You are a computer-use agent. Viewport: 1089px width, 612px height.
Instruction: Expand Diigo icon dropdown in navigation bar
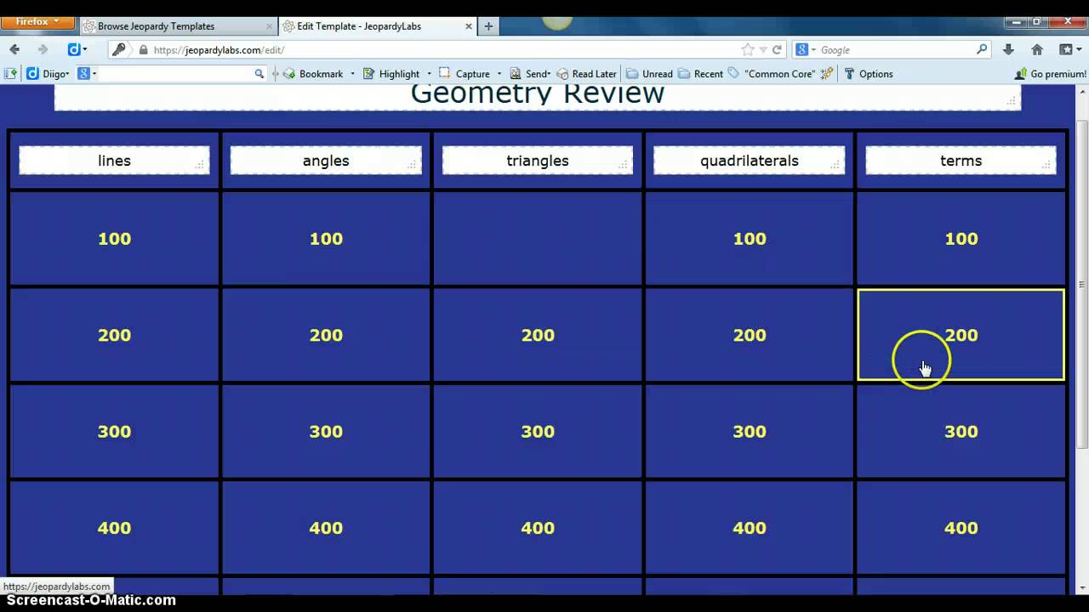[x=84, y=49]
